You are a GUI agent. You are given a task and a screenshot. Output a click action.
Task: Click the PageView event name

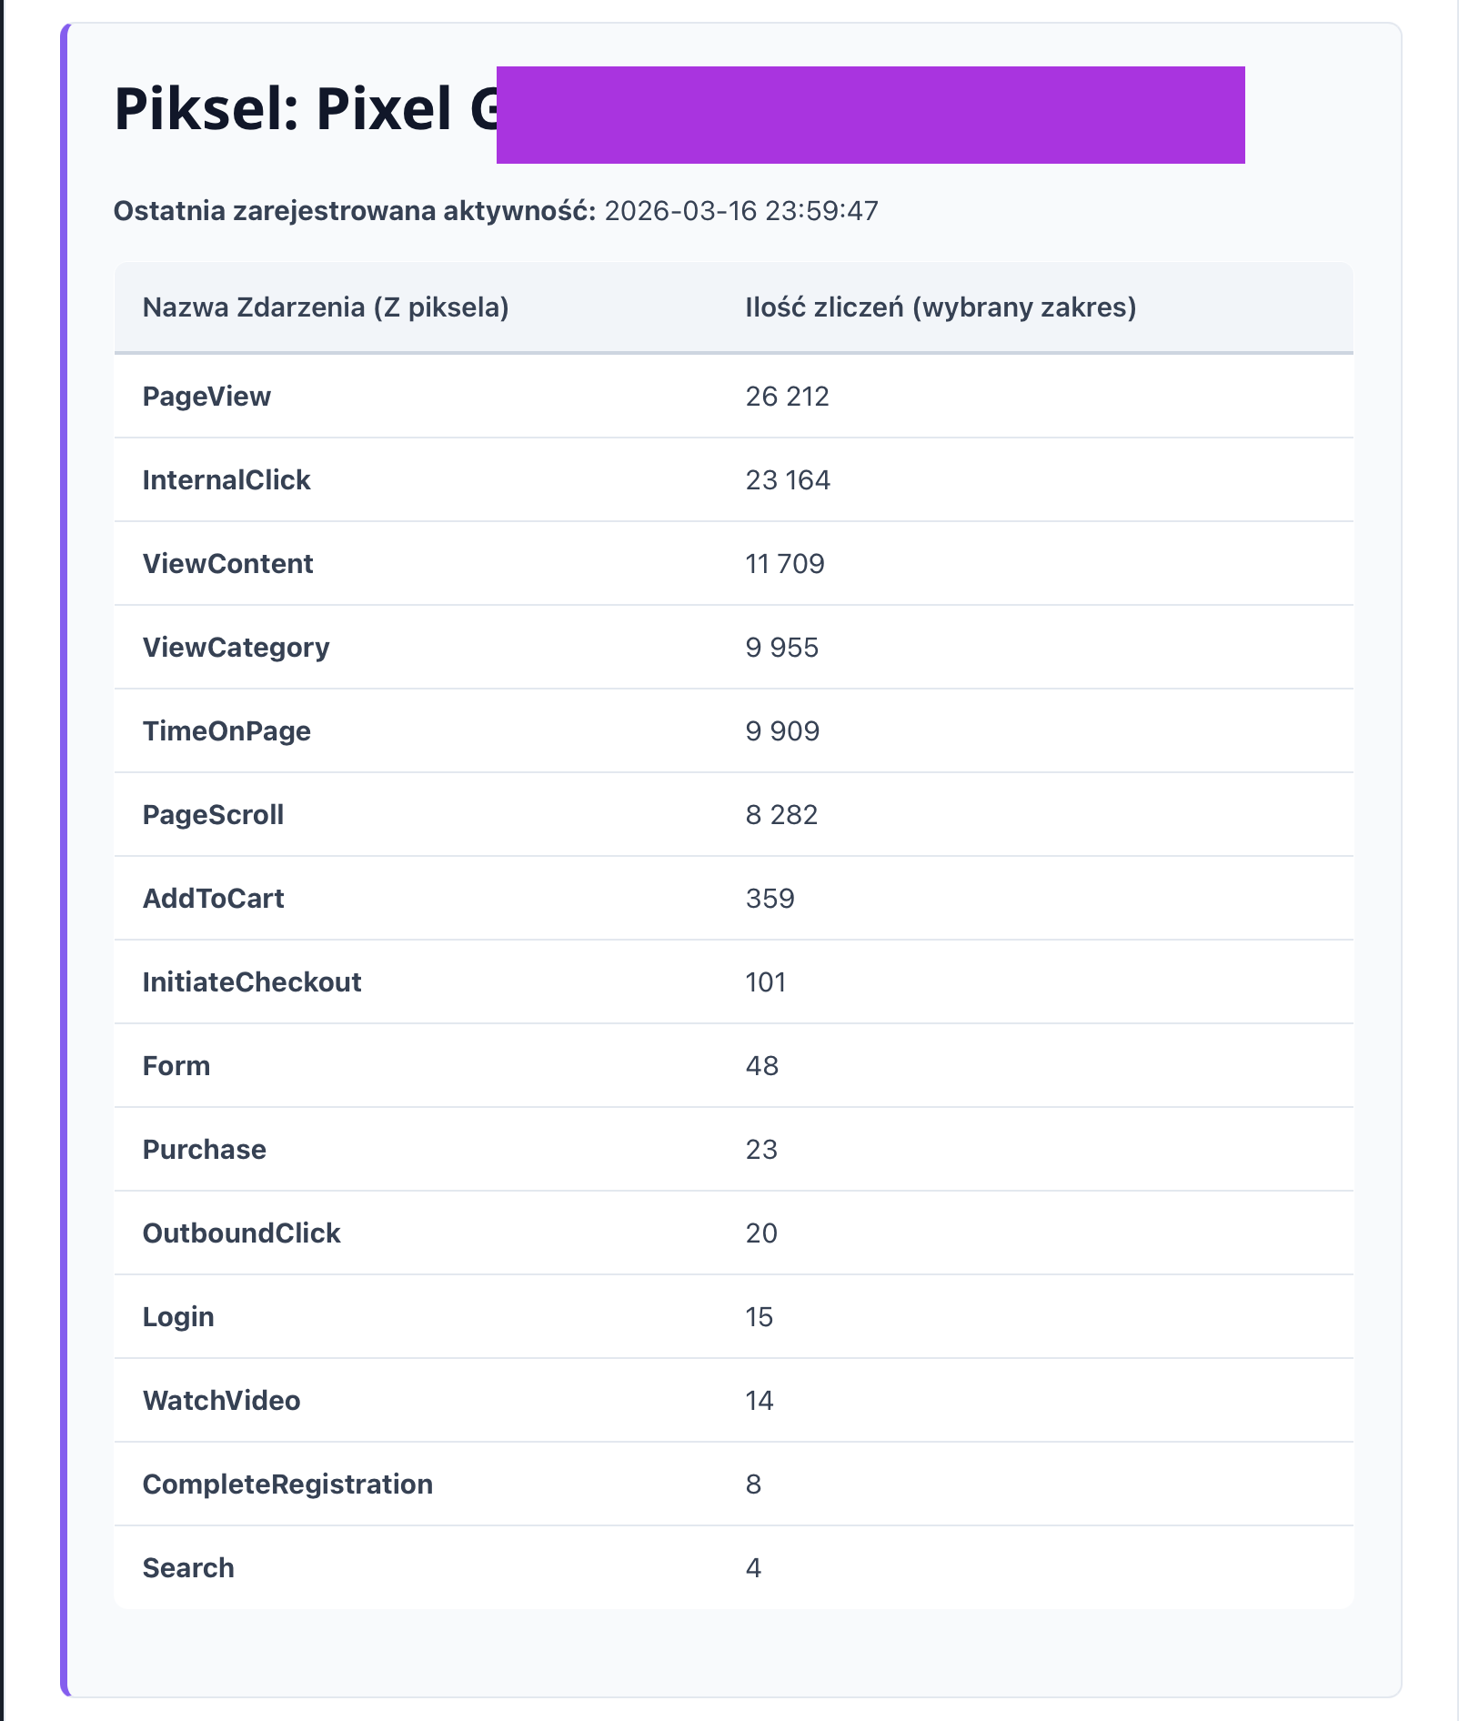(x=206, y=397)
